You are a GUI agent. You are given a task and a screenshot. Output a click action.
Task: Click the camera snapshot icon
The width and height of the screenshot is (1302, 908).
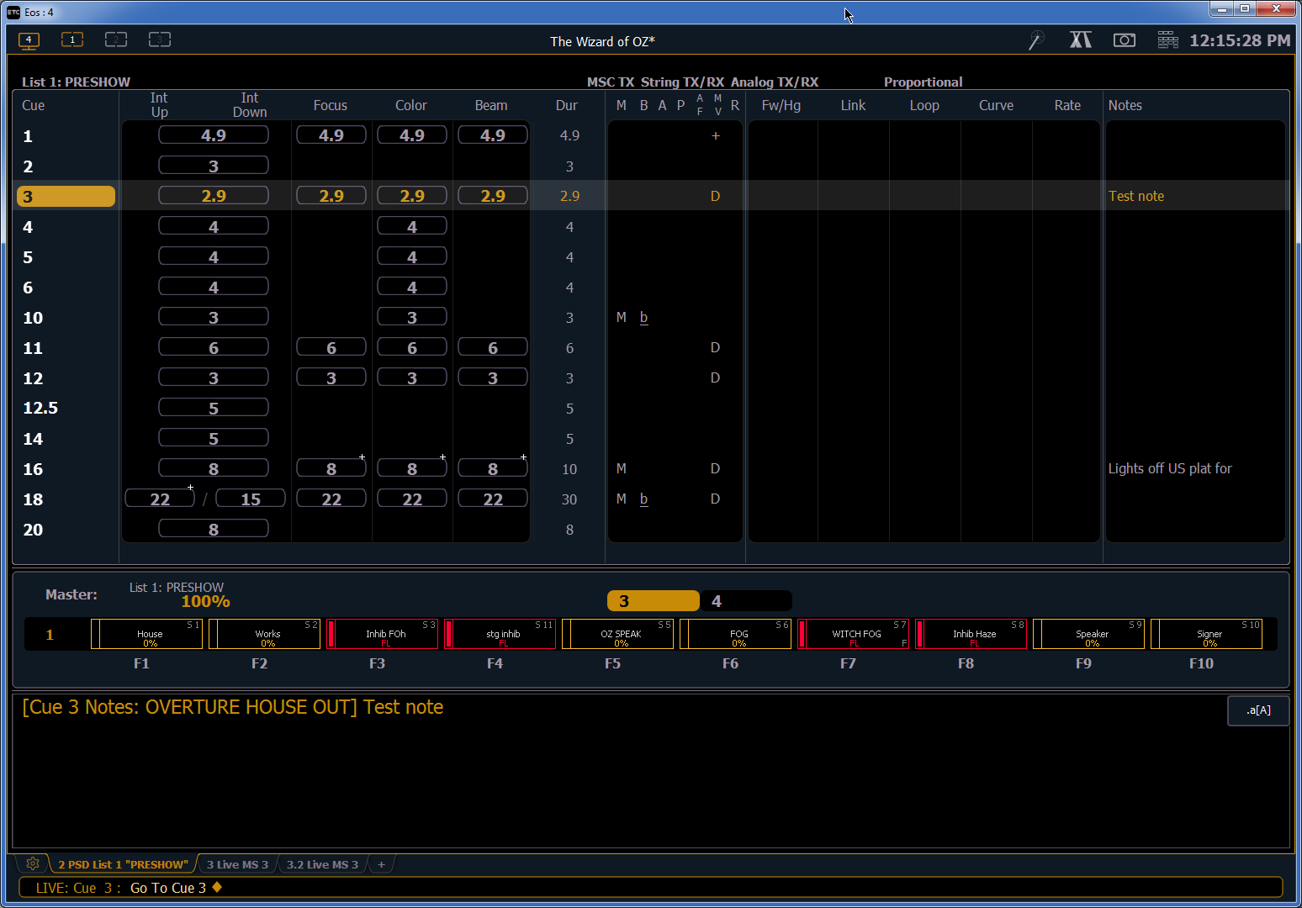pos(1125,40)
